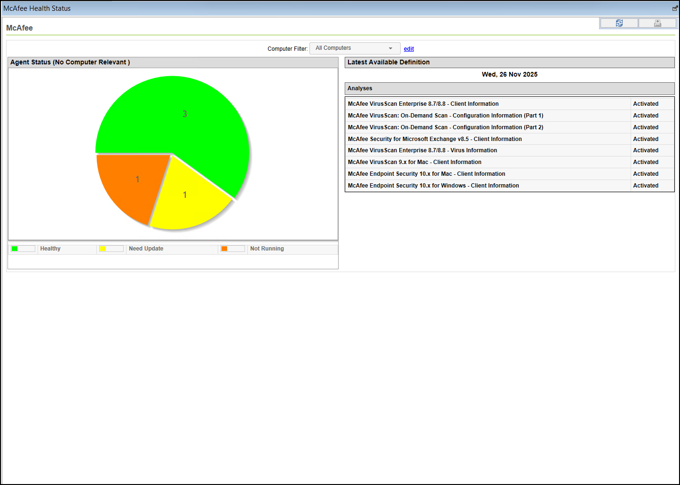
Task: Refresh the McAfee Health Status report
Action: click(x=619, y=23)
